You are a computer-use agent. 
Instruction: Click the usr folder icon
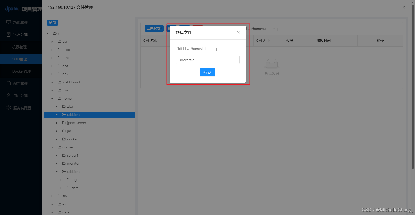59,41
